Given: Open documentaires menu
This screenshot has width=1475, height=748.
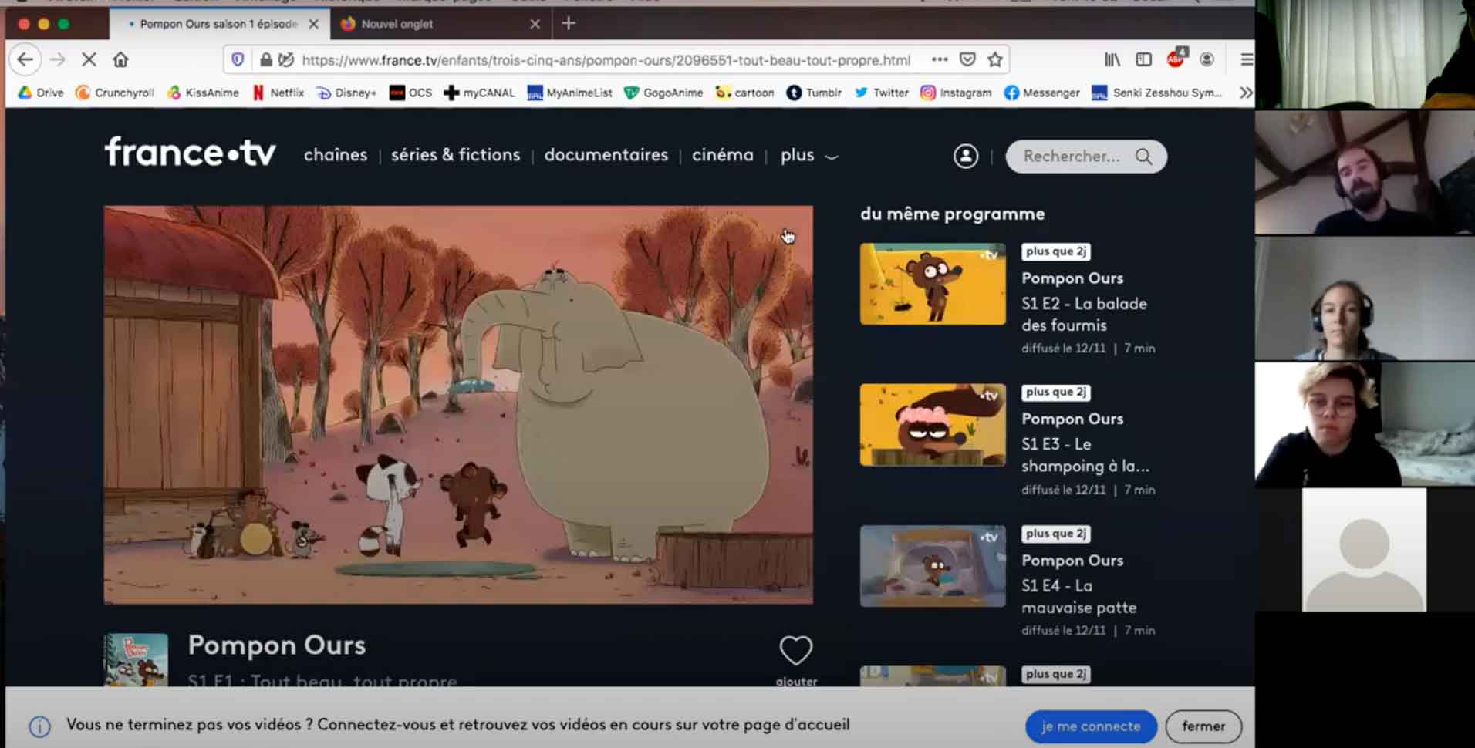Looking at the screenshot, I should click(606, 155).
